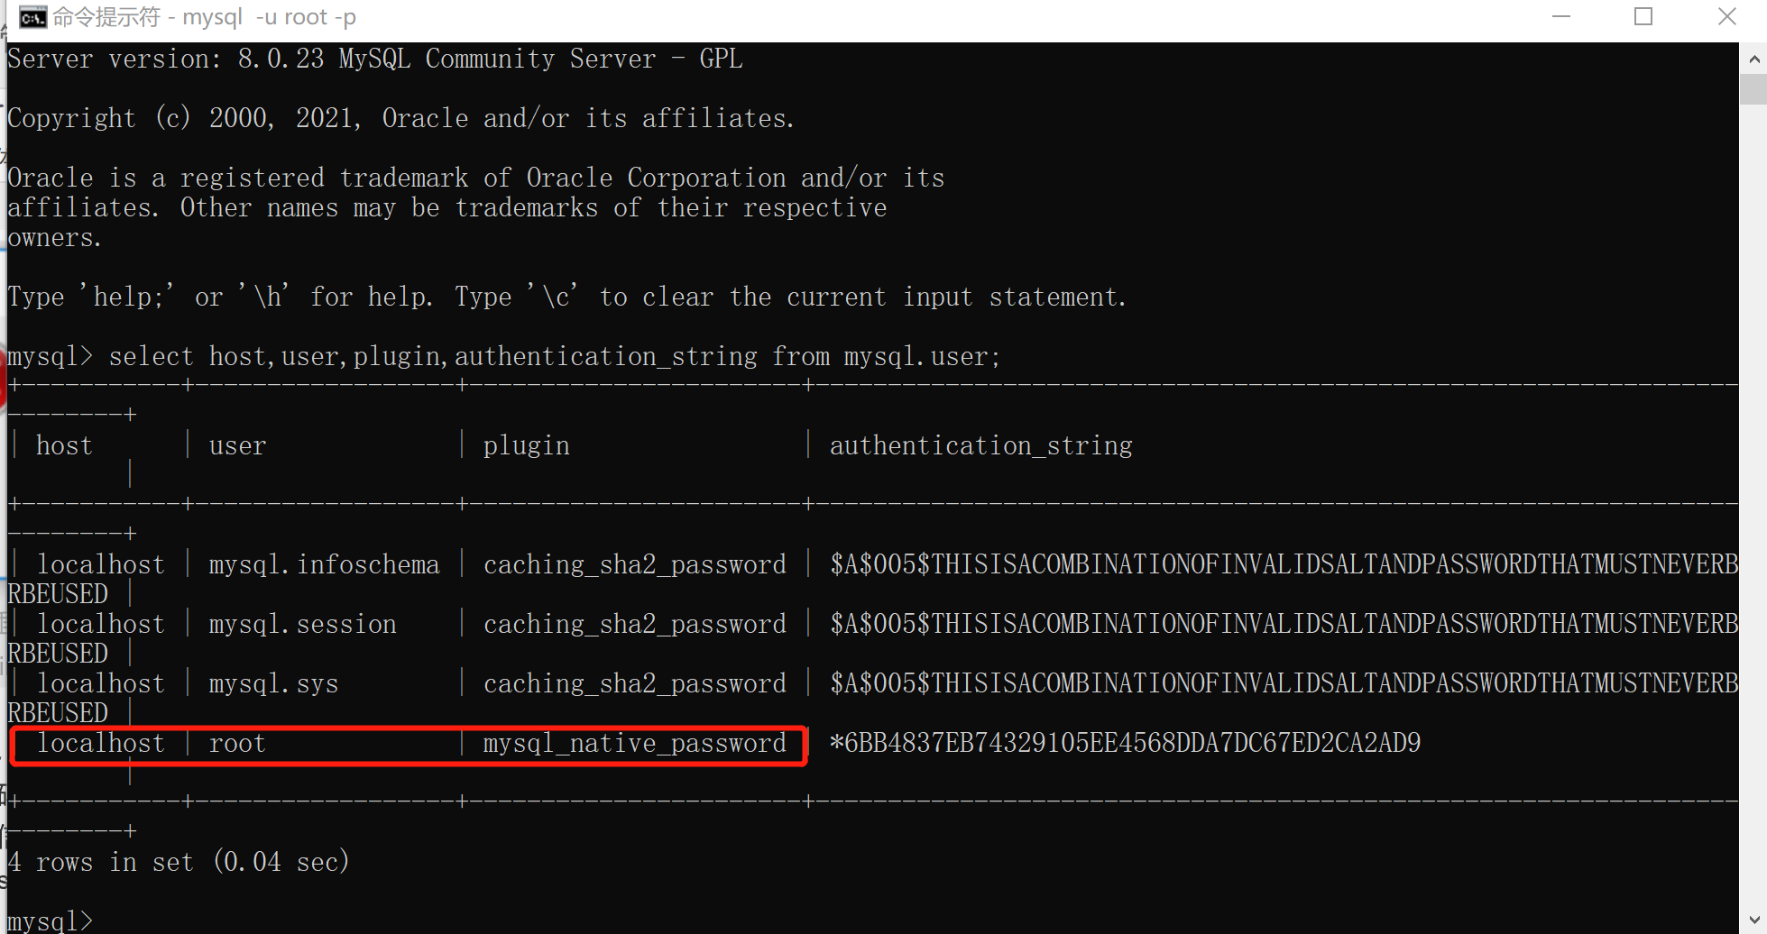Click the authentication string of mysql.session row
This screenshot has height=934, width=1767.
point(1284,624)
